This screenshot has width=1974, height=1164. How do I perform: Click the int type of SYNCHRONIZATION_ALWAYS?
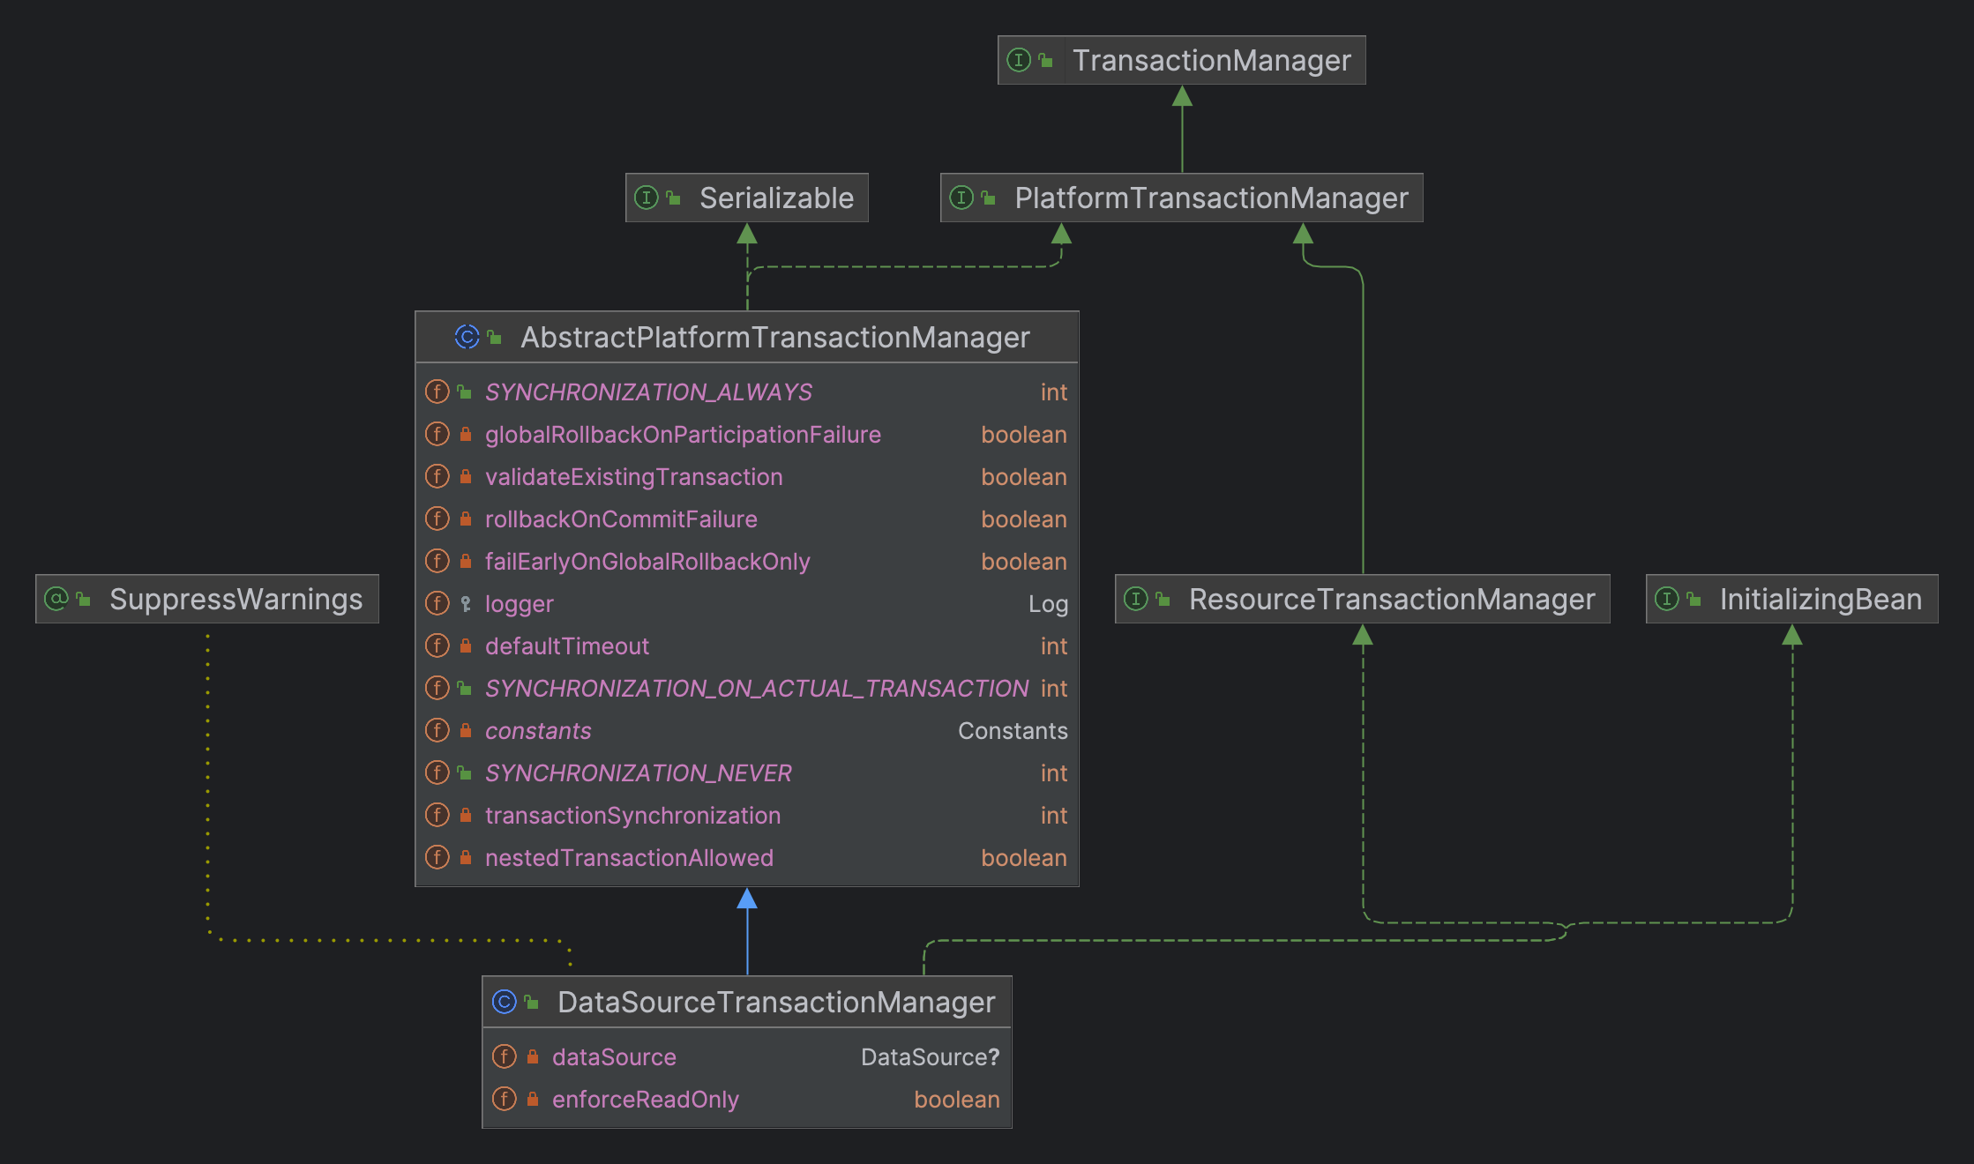click(x=1054, y=392)
